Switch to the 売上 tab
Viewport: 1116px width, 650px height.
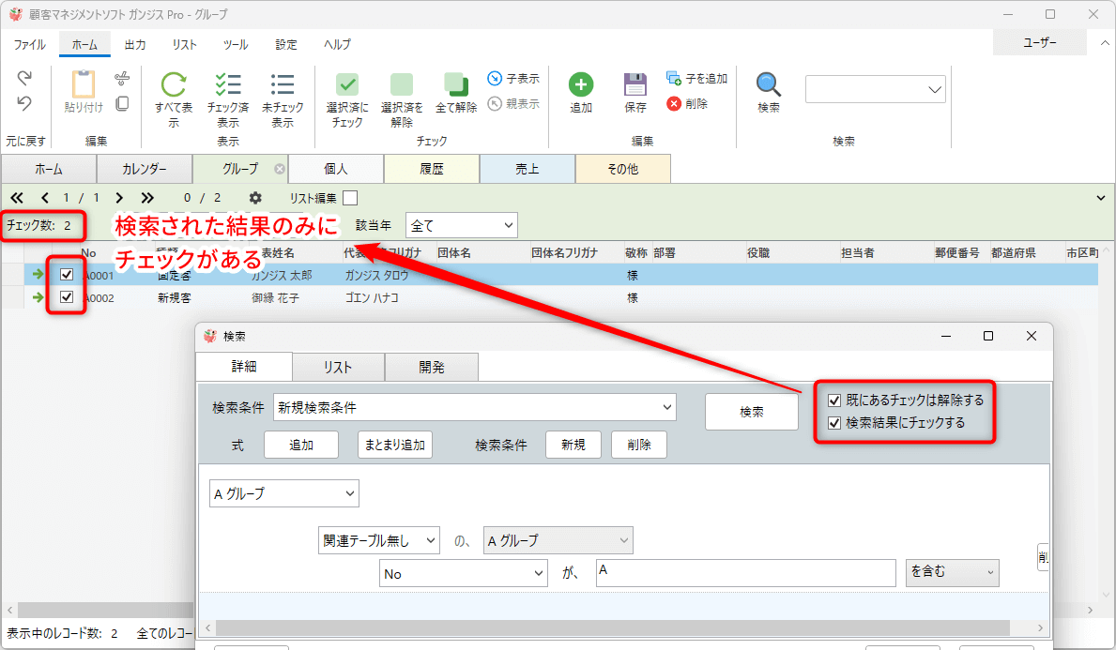pos(527,169)
